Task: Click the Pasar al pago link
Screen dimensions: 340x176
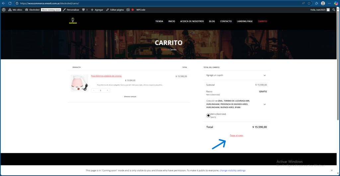Action: [x=236, y=136]
